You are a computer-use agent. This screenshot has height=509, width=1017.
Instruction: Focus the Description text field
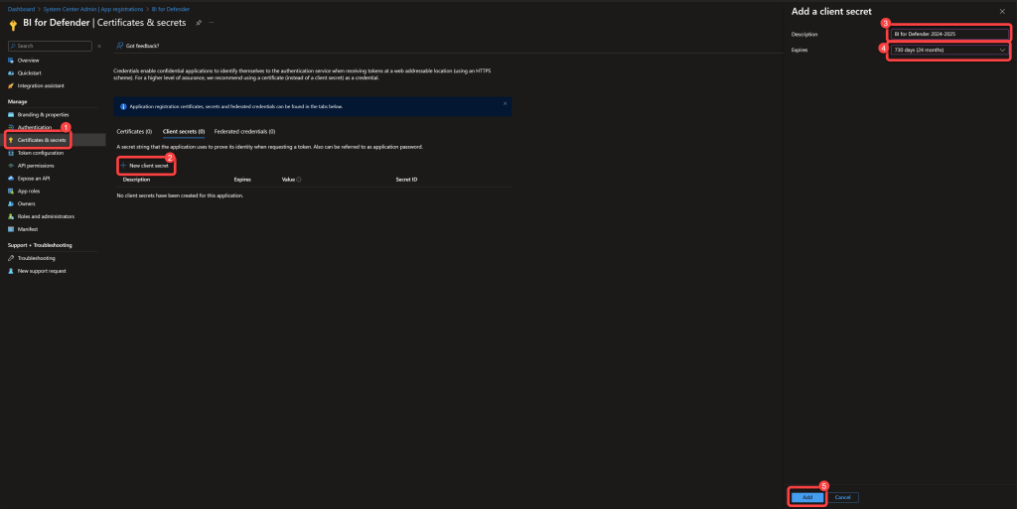pyautogui.click(x=948, y=34)
